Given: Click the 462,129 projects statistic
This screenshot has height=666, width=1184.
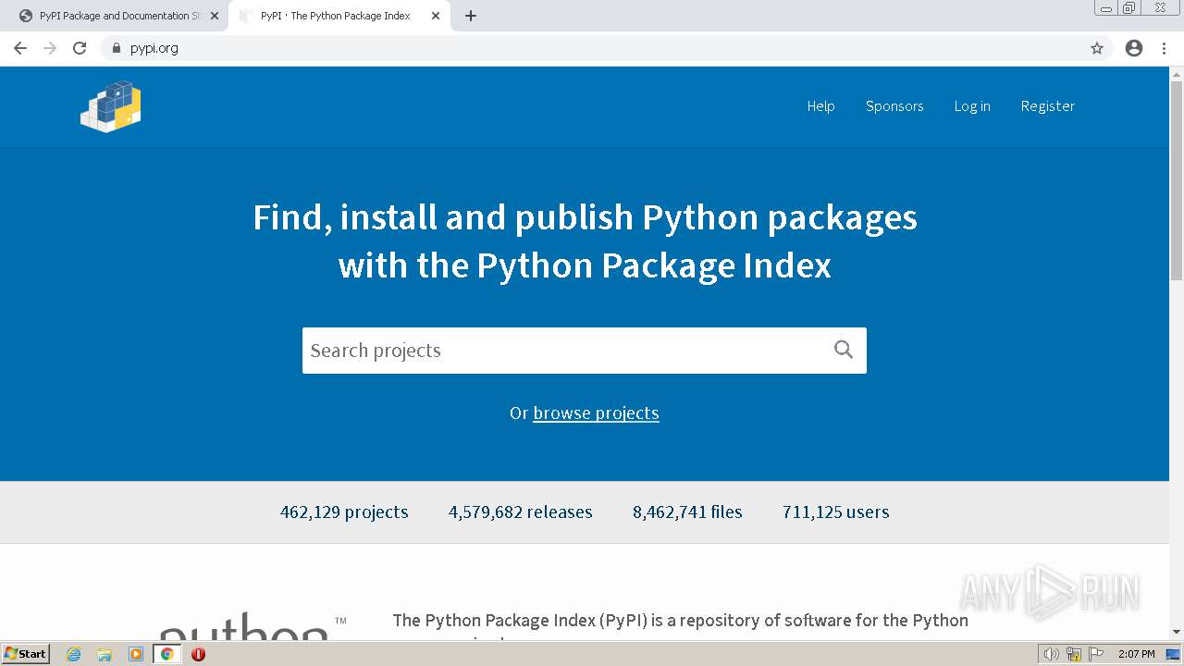Looking at the screenshot, I should [344, 512].
